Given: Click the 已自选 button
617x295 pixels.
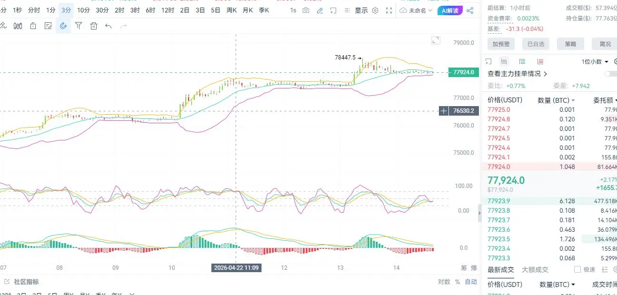Looking at the screenshot, I should pyautogui.click(x=536, y=44).
